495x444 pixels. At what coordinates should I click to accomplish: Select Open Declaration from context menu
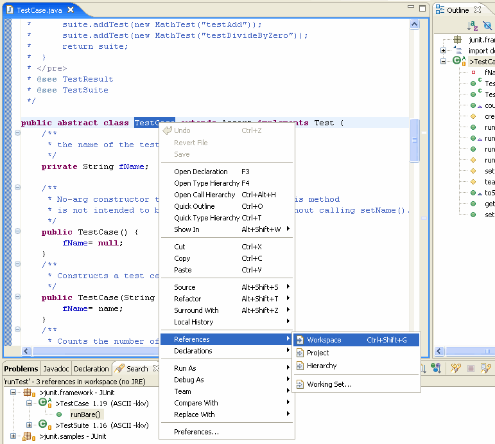click(227, 172)
